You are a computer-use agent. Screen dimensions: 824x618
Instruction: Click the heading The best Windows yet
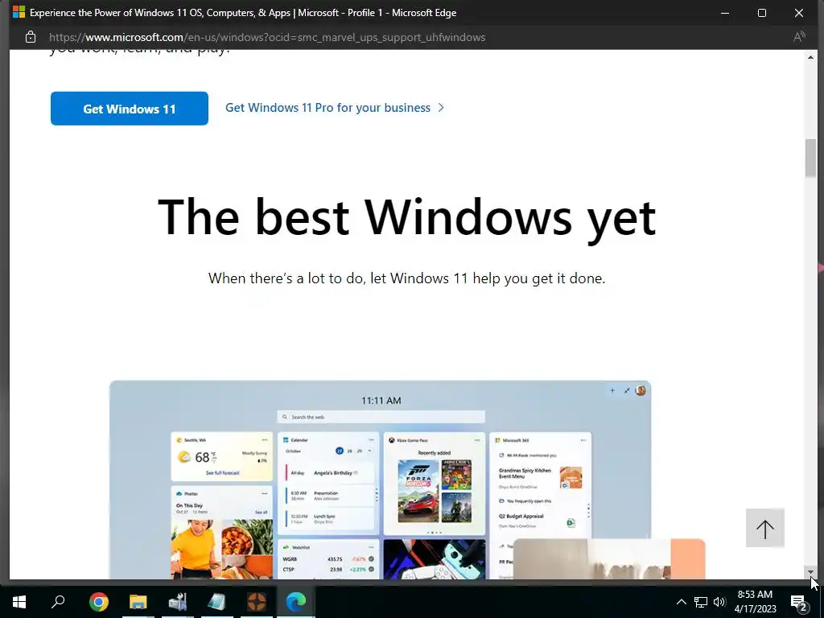click(406, 217)
